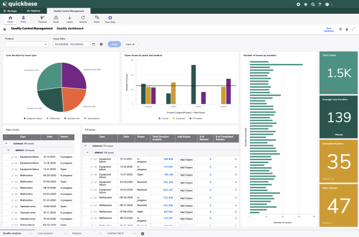Switch to the Loss analysis tab
Image resolution: width=359 pixels, height=237 pixels.
tap(45, 233)
